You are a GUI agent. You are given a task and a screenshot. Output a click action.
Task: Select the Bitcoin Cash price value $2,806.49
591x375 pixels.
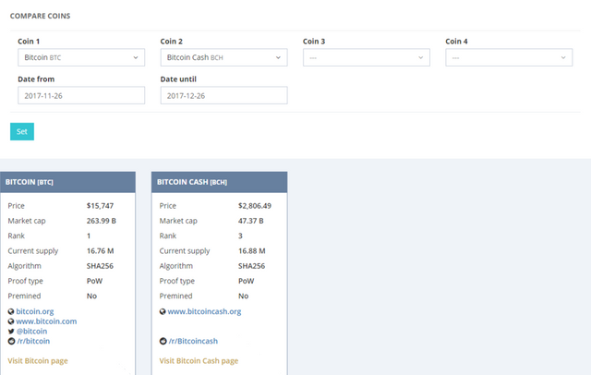coord(255,206)
